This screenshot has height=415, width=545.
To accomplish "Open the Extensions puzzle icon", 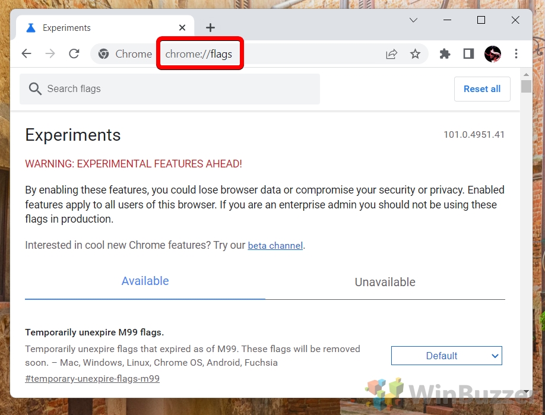I will (x=445, y=54).
